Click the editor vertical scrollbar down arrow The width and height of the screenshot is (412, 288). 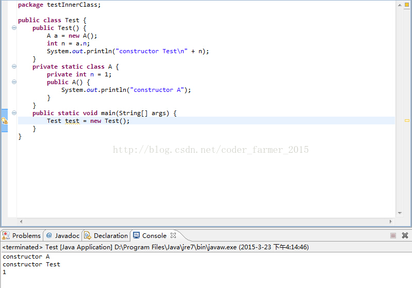coord(400,213)
